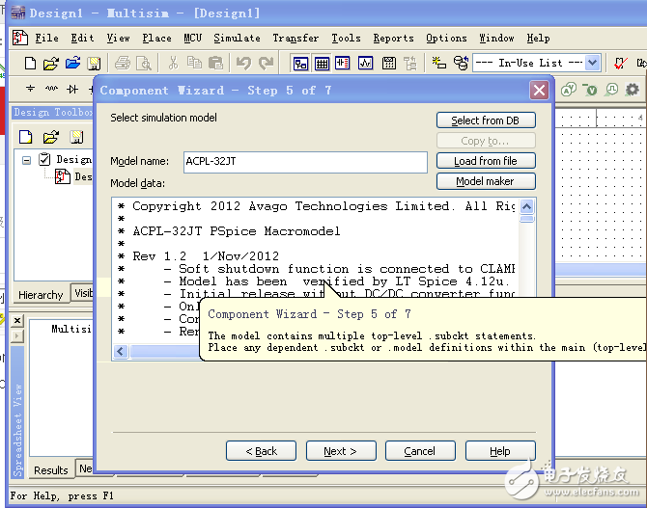Click the Multisim document icon in menu bar

[20, 38]
